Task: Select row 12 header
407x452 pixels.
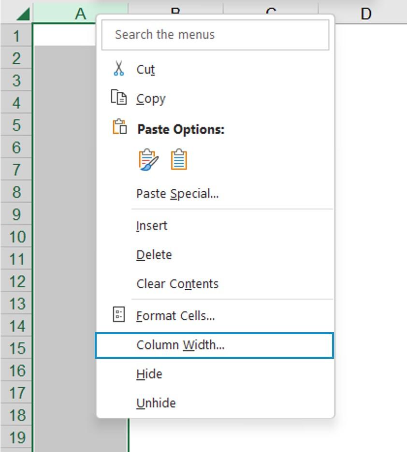Action: [16, 281]
